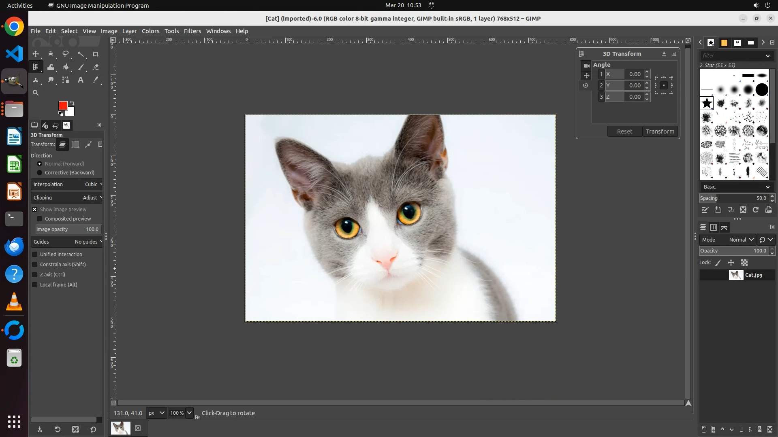Screen dimensions: 778x437
Task: Open layer Mode Normal dropdown
Action: tap(741, 240)
